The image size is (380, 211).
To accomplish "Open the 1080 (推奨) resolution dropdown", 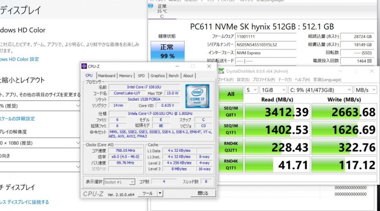I will [x=40, y=143].
